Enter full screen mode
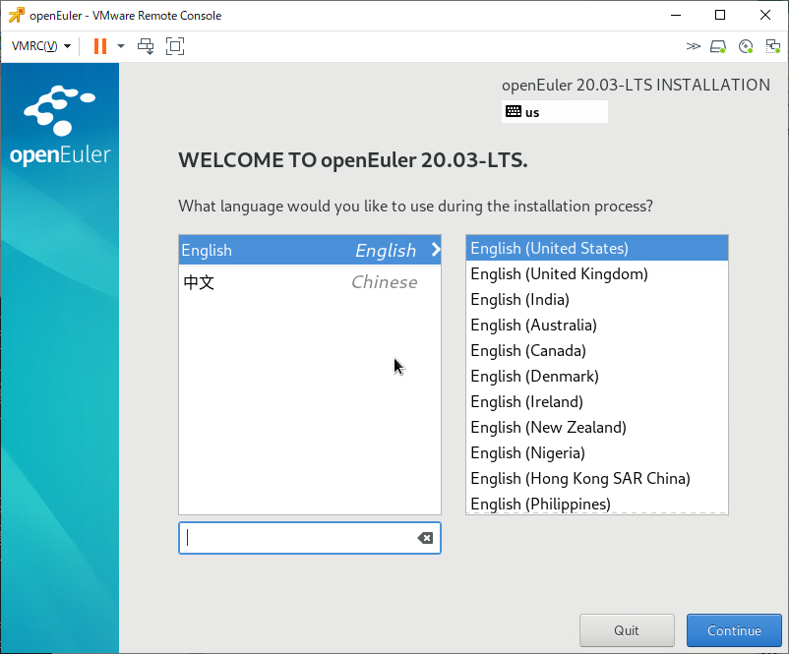789x654 pixels. (x=175, y=46)
